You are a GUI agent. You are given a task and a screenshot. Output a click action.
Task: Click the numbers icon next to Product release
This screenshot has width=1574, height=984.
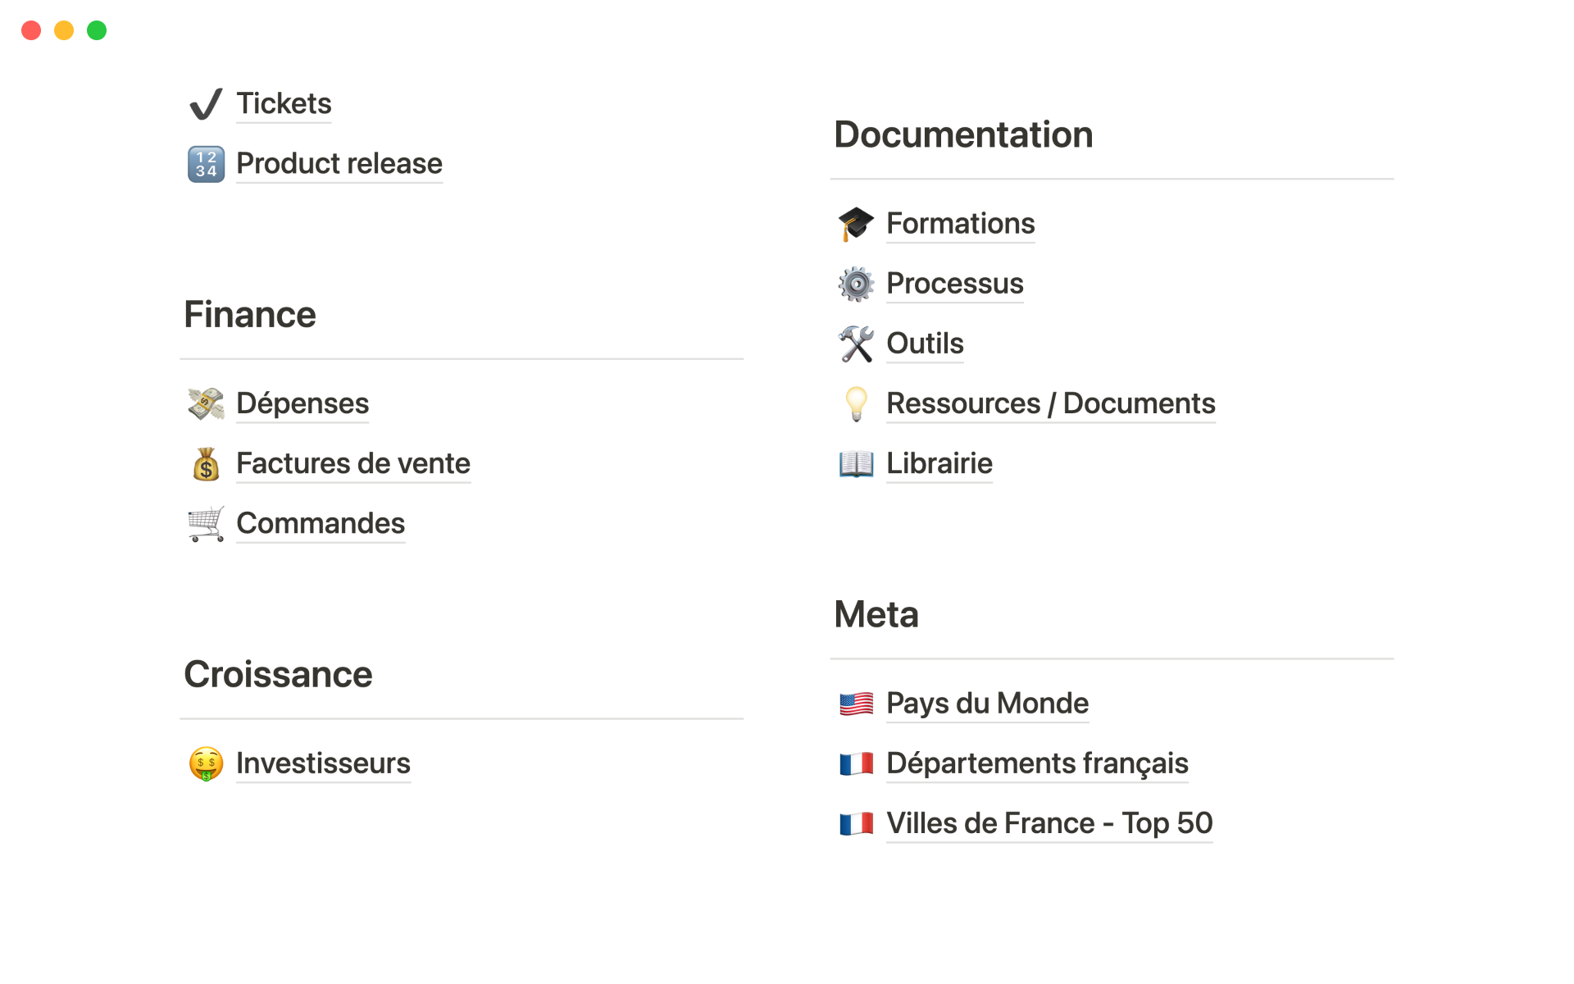206,164
